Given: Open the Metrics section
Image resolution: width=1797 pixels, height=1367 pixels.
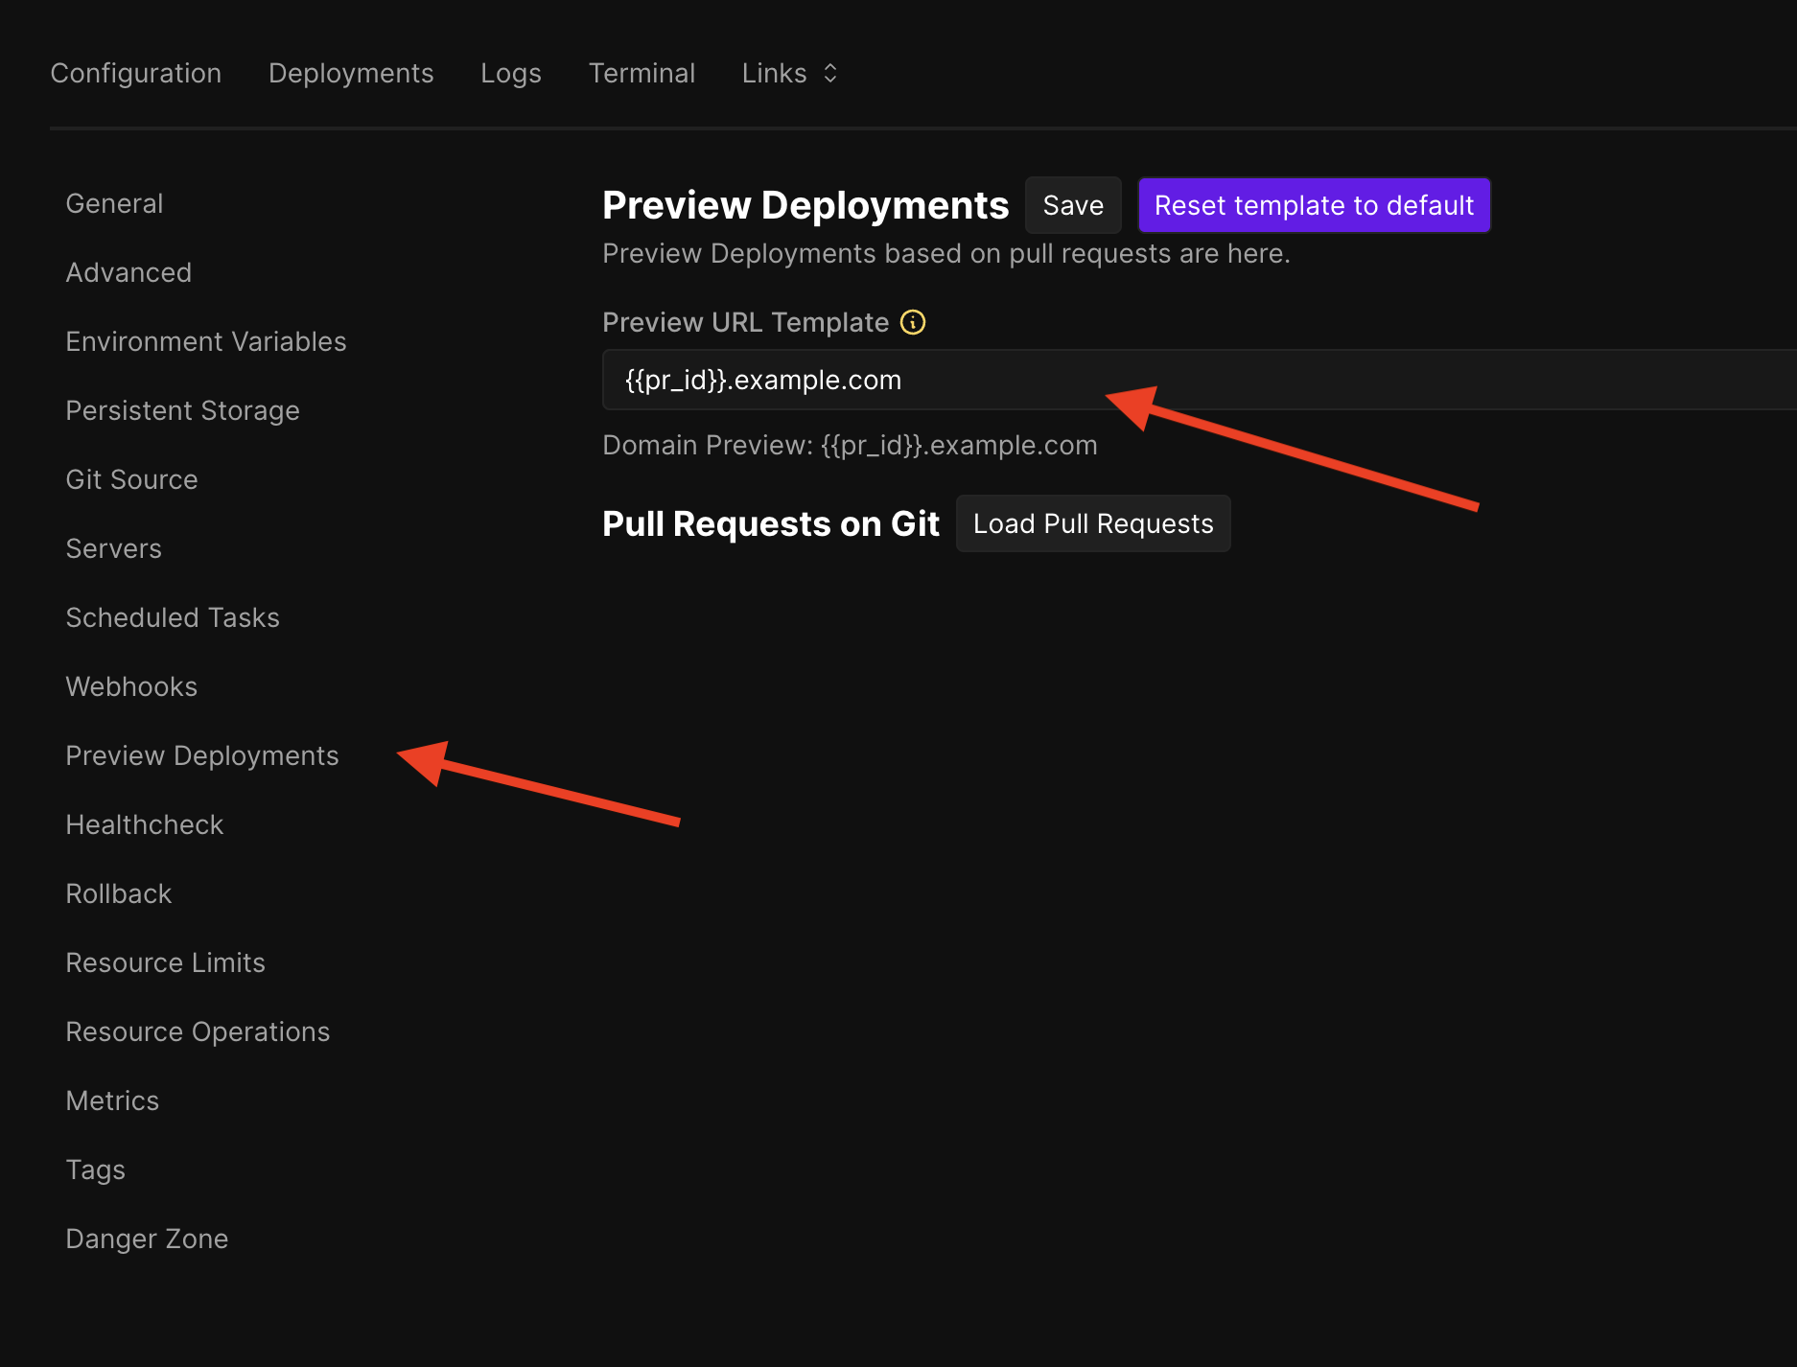Looking at the screenshot, I should tap(112, 1101).
